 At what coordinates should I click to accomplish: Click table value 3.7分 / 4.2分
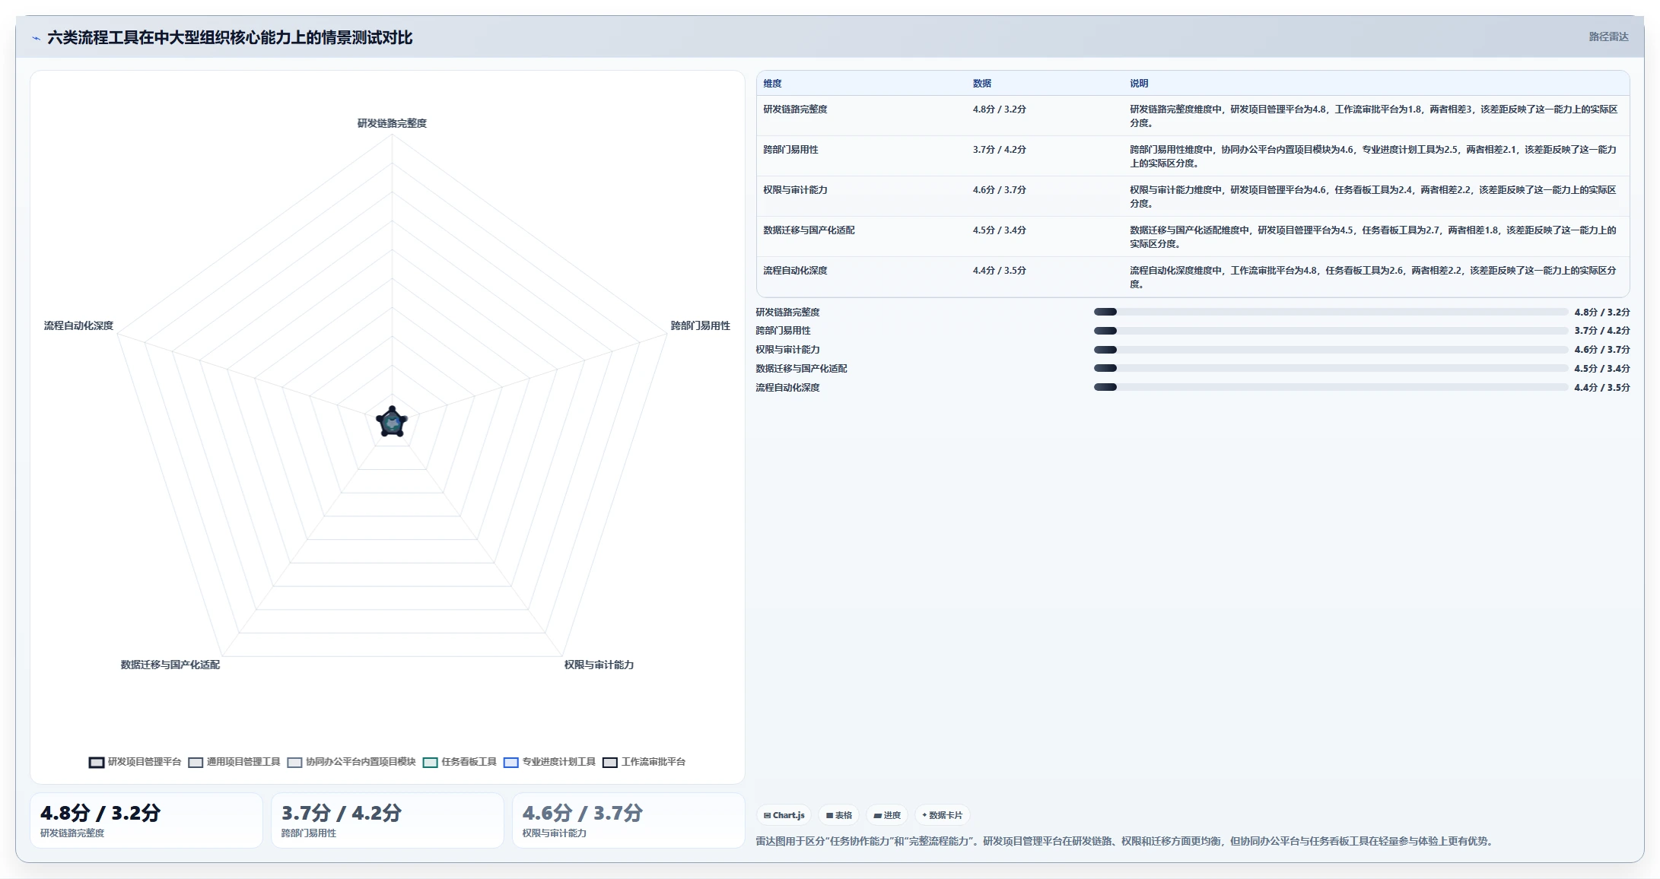coord(999,150)
